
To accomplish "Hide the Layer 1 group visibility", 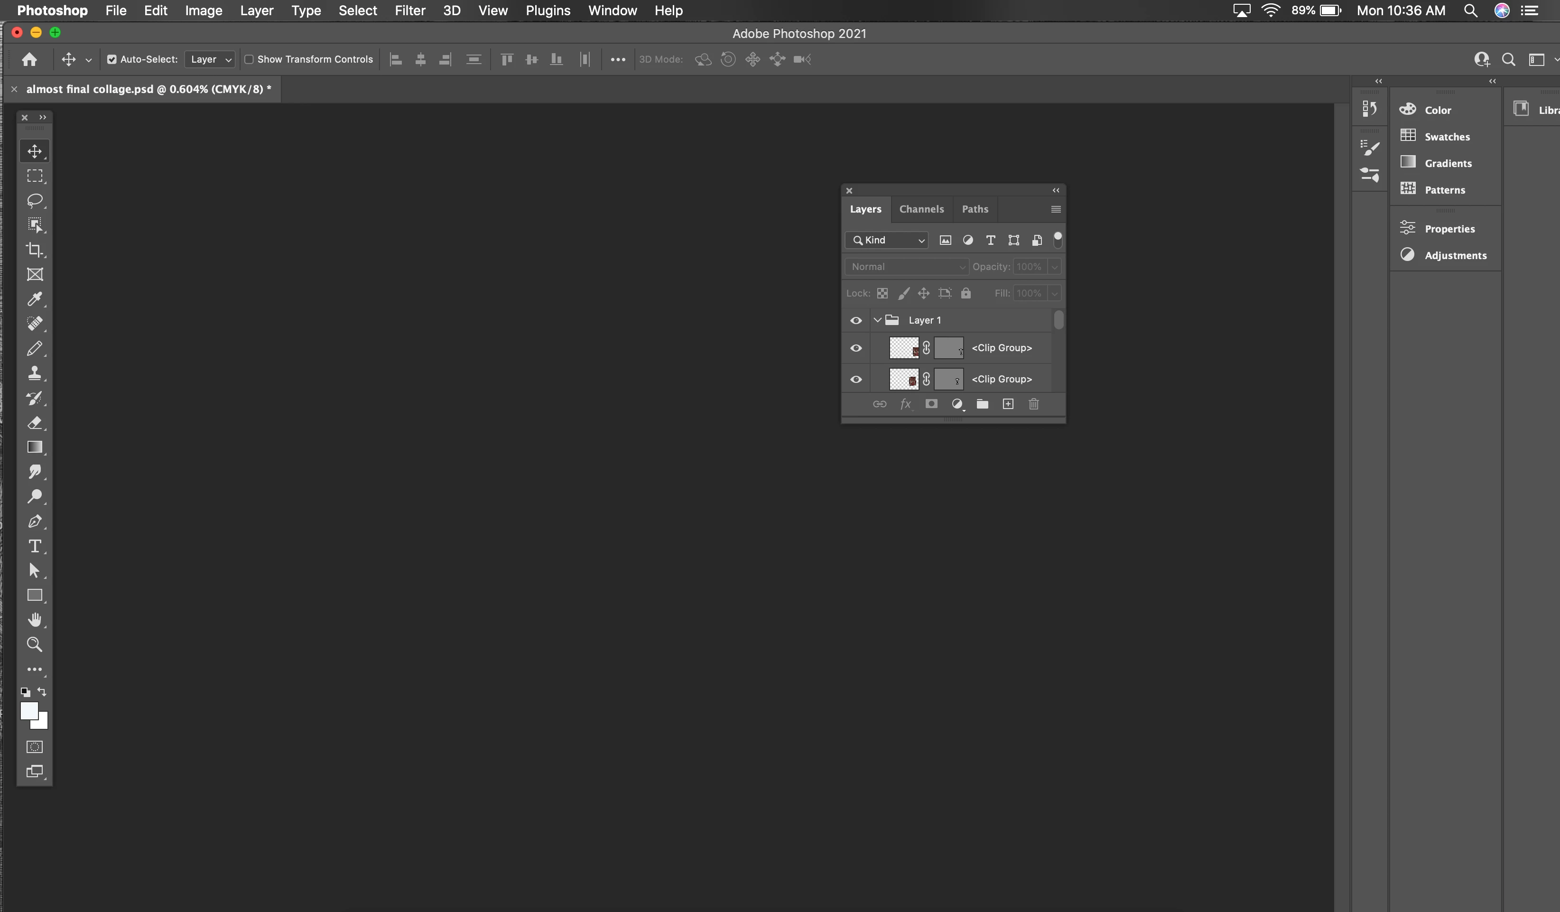I will 856,320.
